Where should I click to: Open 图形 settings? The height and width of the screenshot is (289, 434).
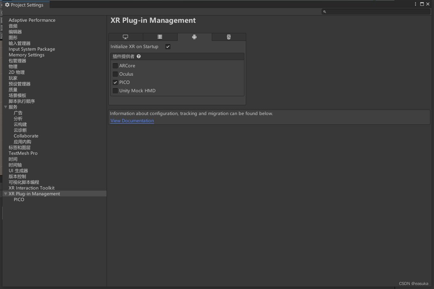(x=13, y=38)
